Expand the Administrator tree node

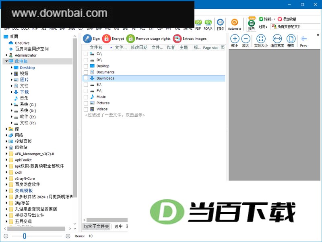[6, 55]
